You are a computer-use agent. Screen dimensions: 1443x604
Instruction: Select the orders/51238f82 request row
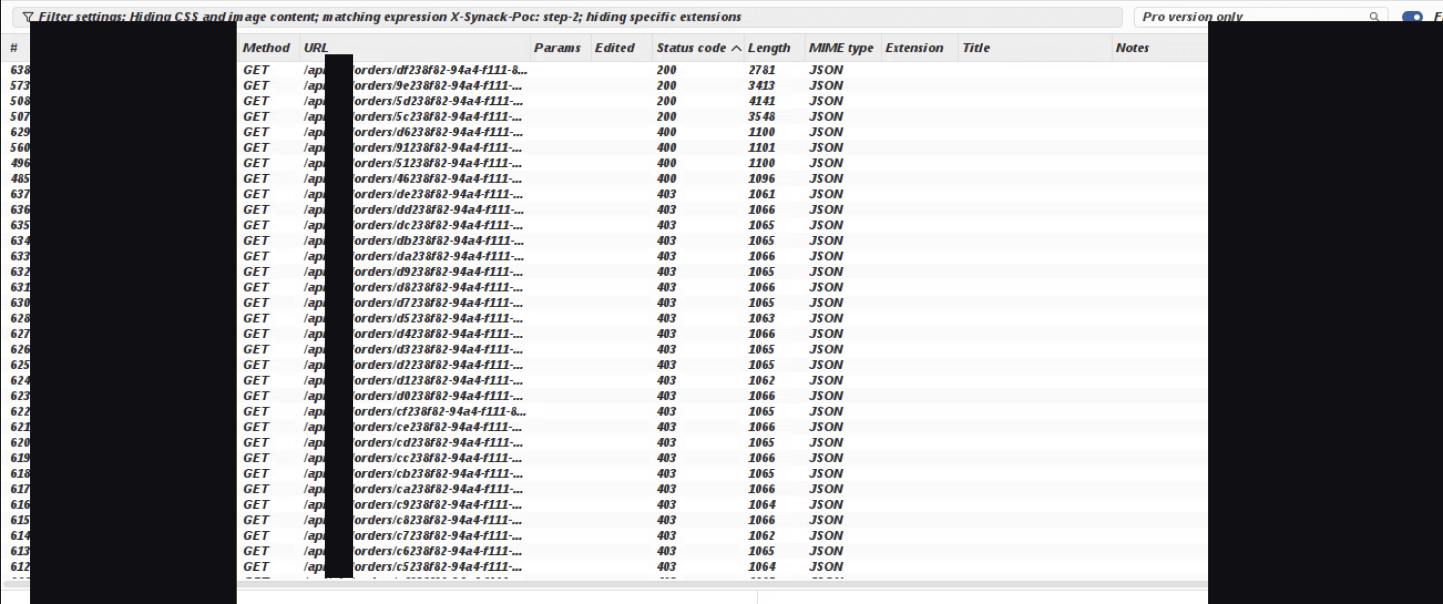[x=604, y=163]
